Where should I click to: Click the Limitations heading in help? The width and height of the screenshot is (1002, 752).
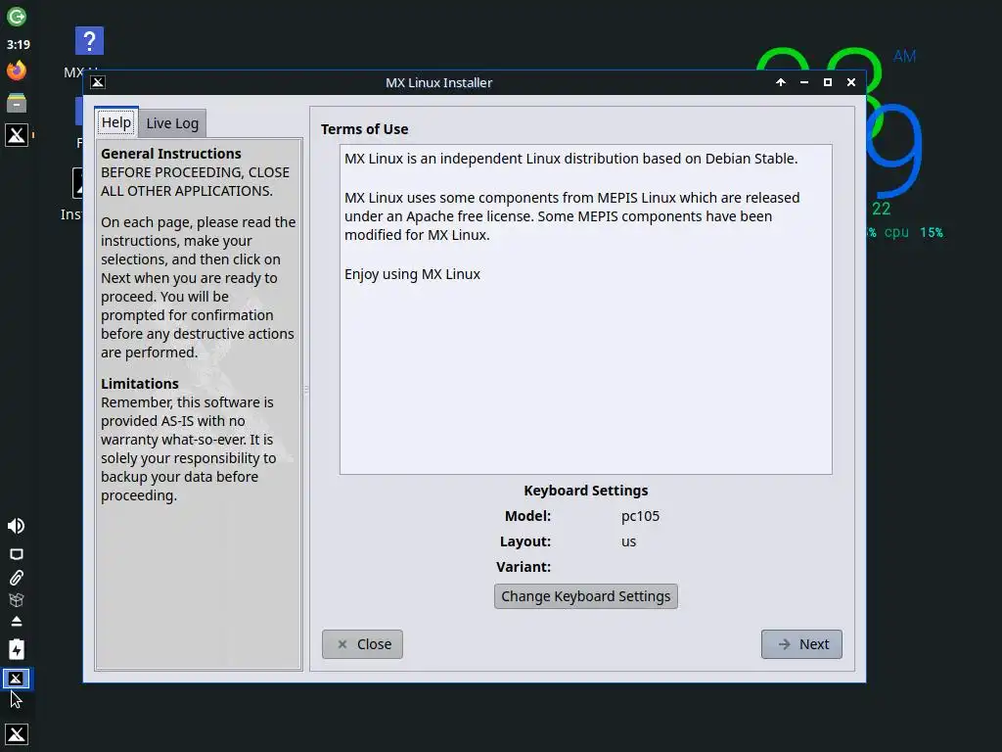point(139,384)
